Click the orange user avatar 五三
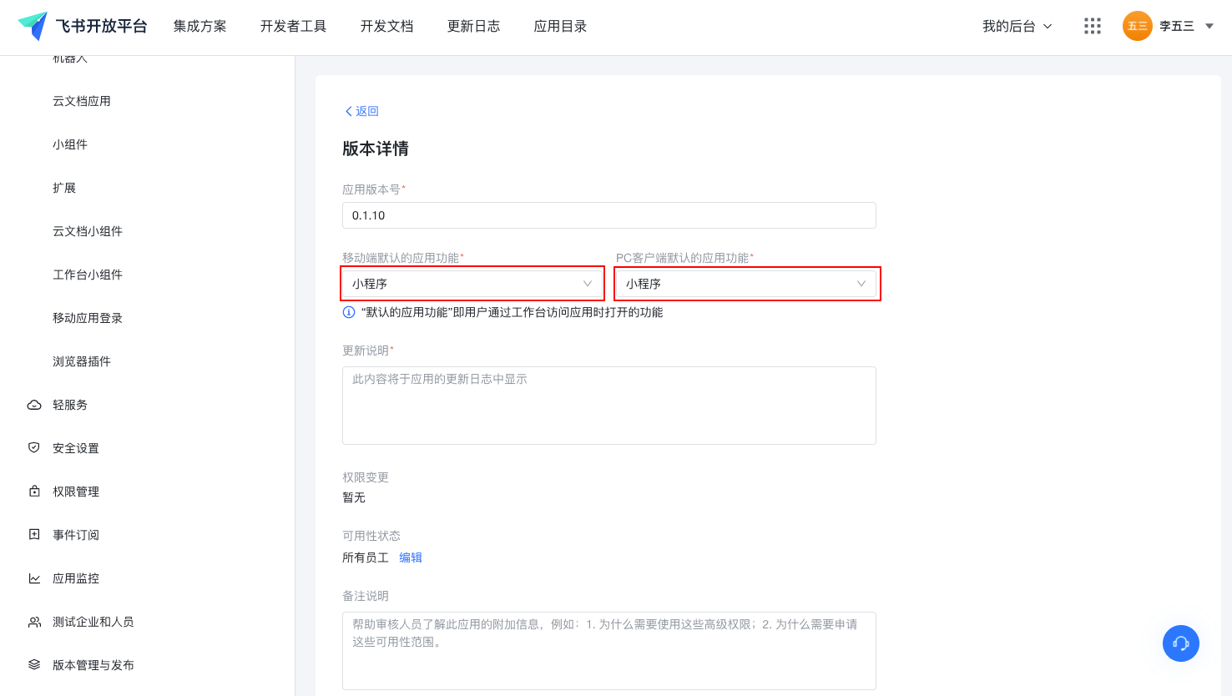 (x=1137, y=26)
